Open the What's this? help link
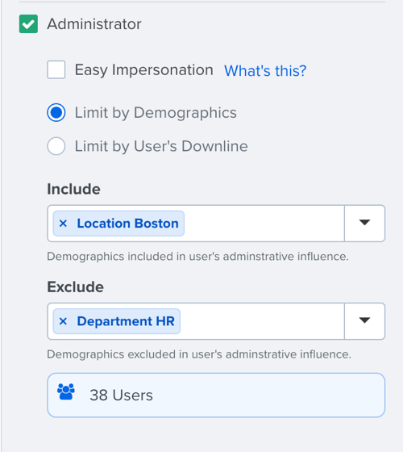The image size is (403, 452). 265,71
